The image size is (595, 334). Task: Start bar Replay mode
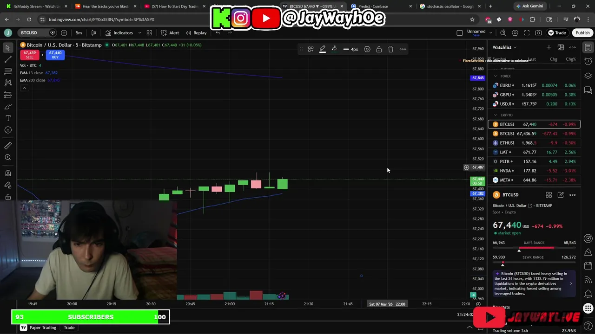[196, 33]
